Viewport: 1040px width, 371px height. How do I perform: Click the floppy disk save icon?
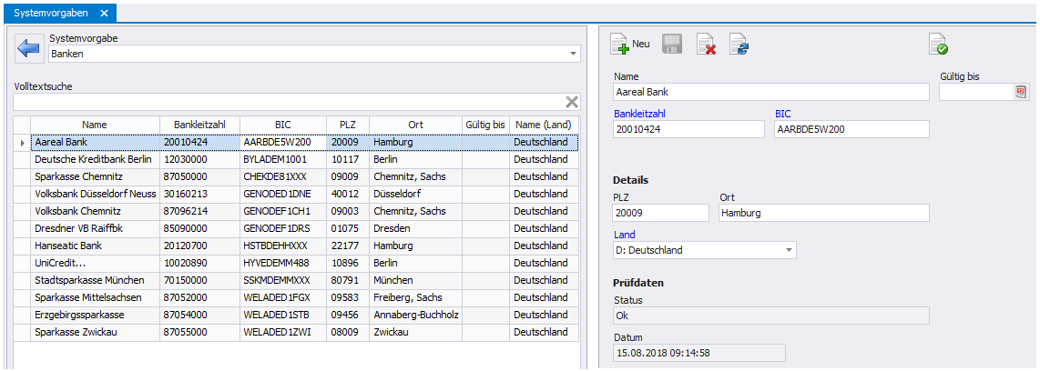(672, 45)
